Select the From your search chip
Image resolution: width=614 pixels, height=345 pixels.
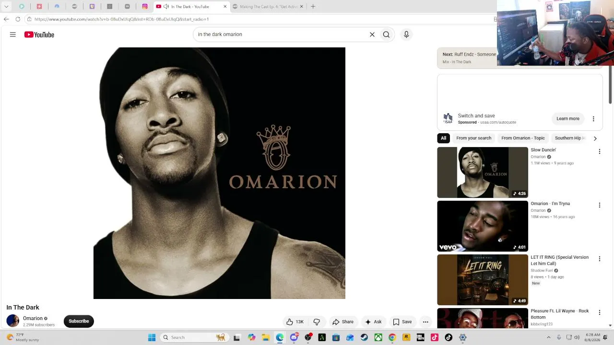[x=474, y=138]
